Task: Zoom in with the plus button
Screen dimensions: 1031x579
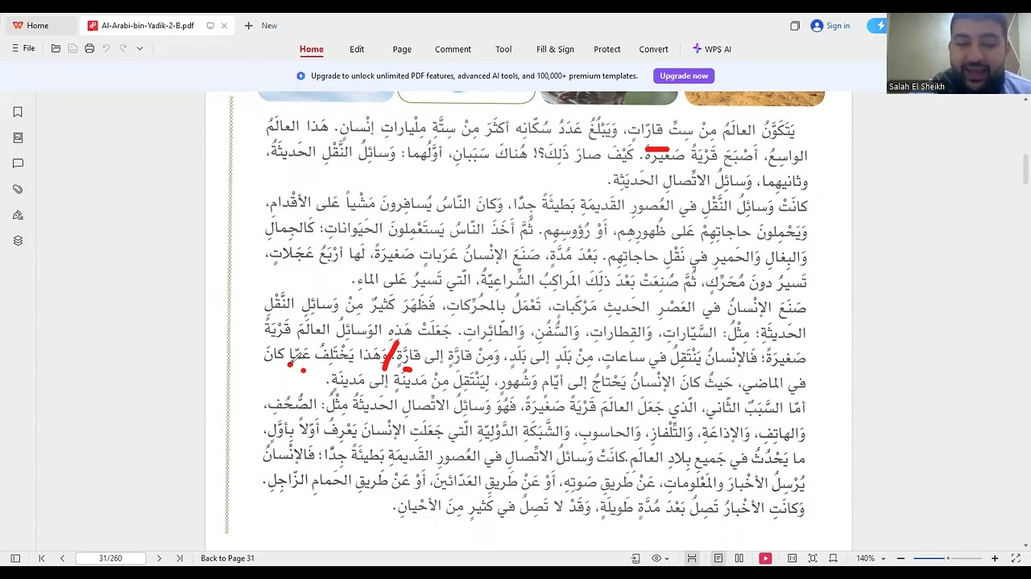Action: click(995, 558)
